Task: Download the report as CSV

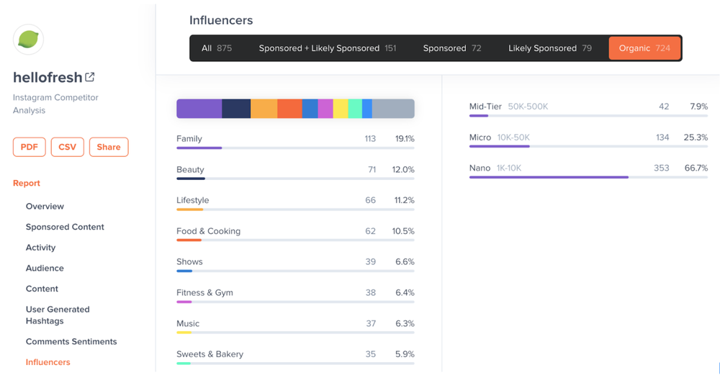Action: pyautogui.click(x=68, y=147)
